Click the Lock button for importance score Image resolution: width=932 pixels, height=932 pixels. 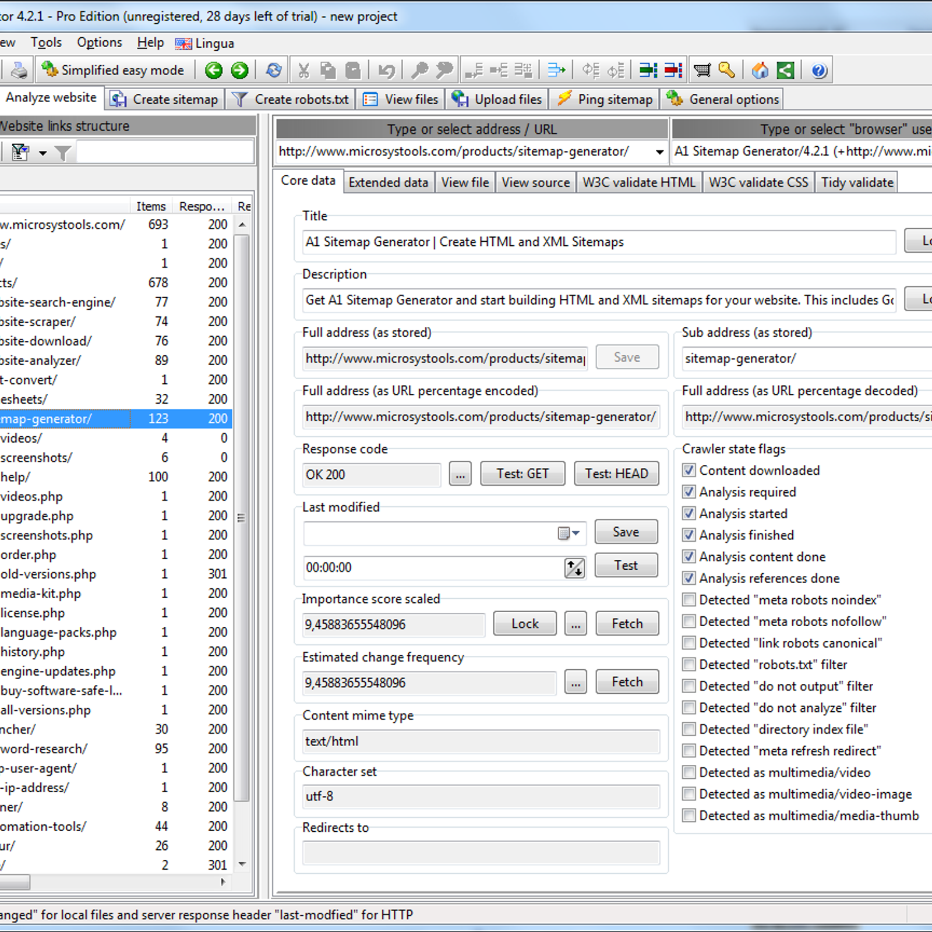(525, 624)
